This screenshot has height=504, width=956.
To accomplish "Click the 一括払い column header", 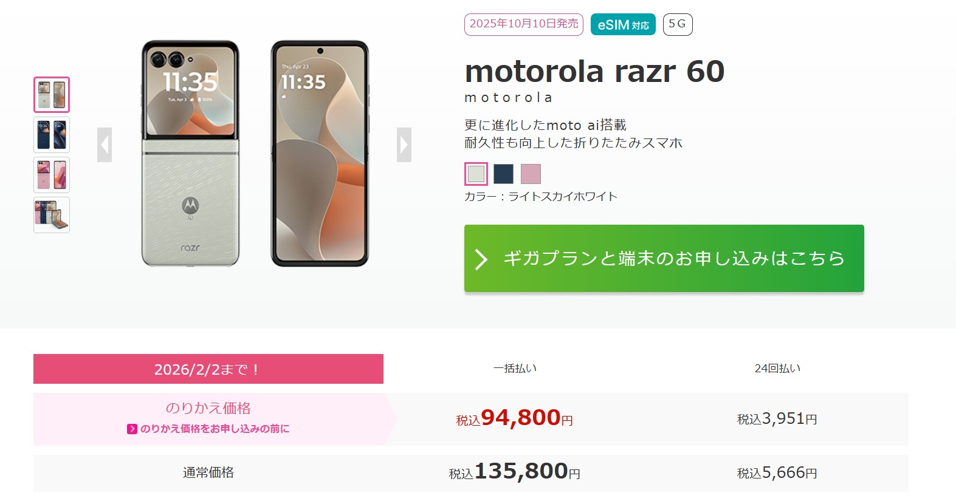I will pyautogui.click(x=515, y=369).
